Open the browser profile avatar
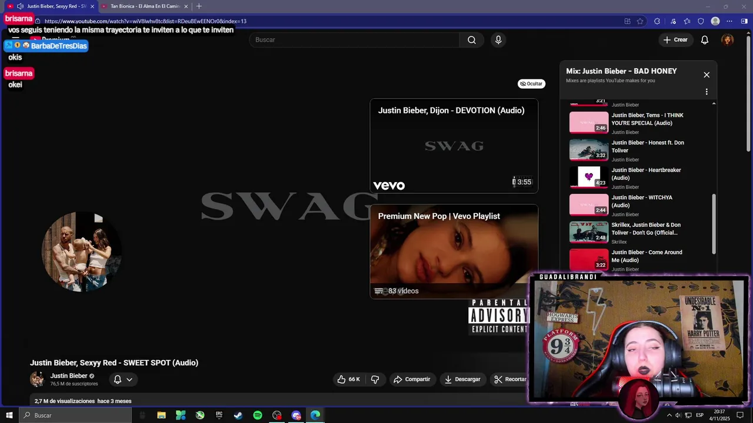The width and height of the screenshot is (753, 423). click(x=715, y=21)
